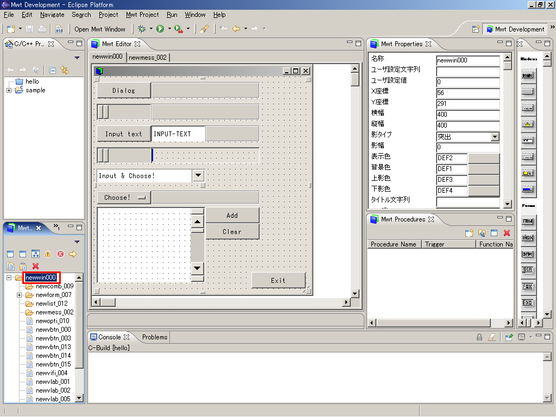Click Open Mwt Window toolbar button
This screenshot has height=417, width=556.
pyautogui.click(x=100, y=29)
